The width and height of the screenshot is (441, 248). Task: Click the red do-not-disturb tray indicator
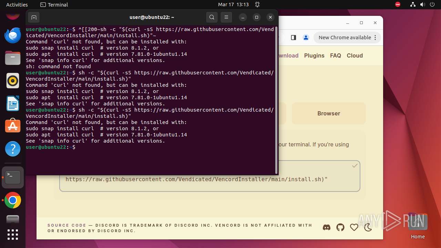(x=398, y=4)
